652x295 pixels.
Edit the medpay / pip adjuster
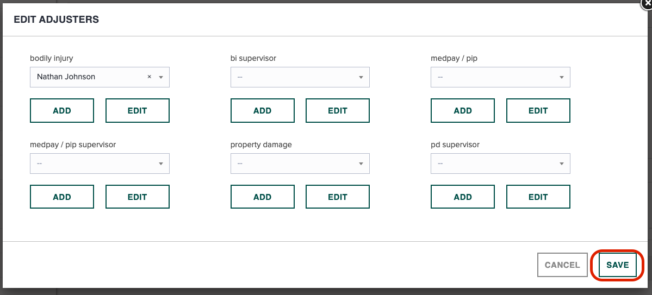tap(538, 110)
